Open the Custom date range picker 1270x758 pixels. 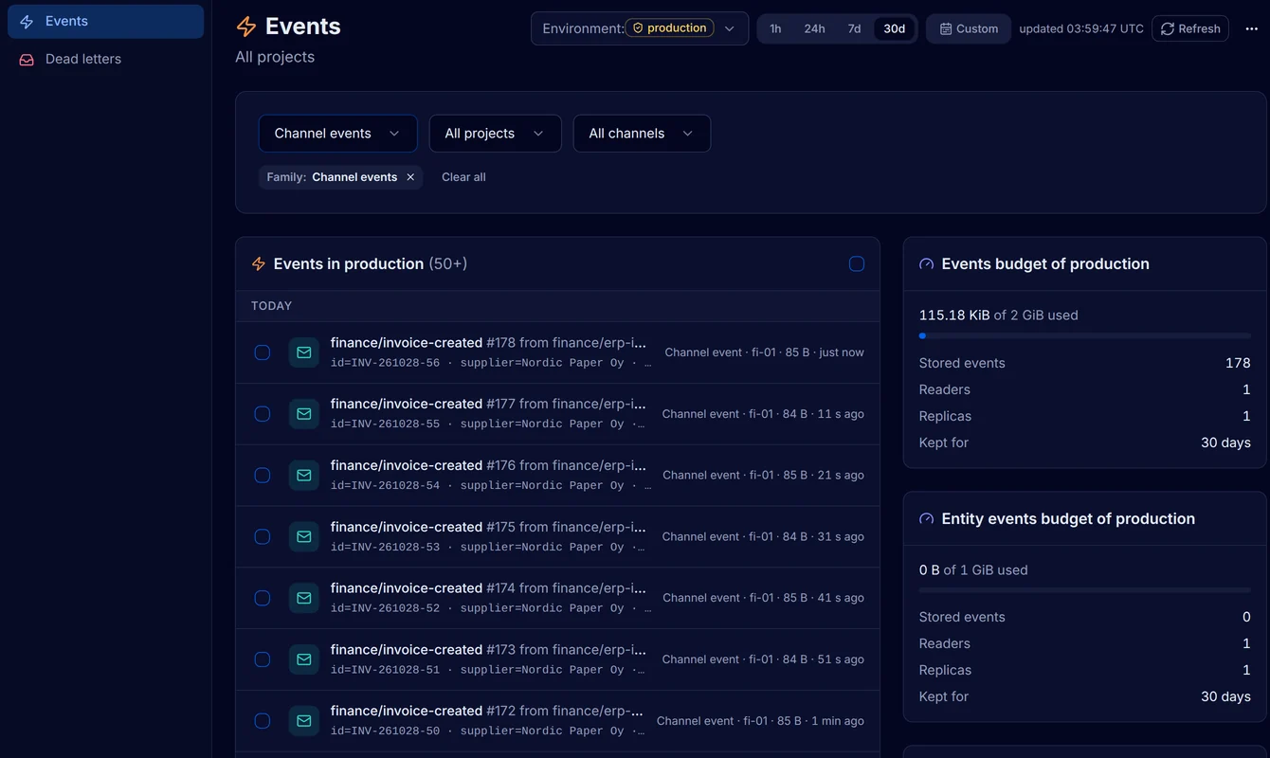pos(969,28)
